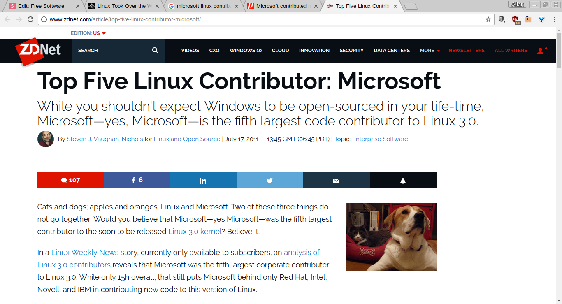Image resolution: width=562 pixels, height=304 pixels.
Task: Open a new browser tab
Action: 411,6
